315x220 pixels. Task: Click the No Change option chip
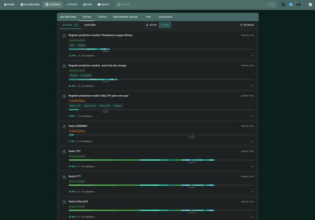tap(86, 75)
